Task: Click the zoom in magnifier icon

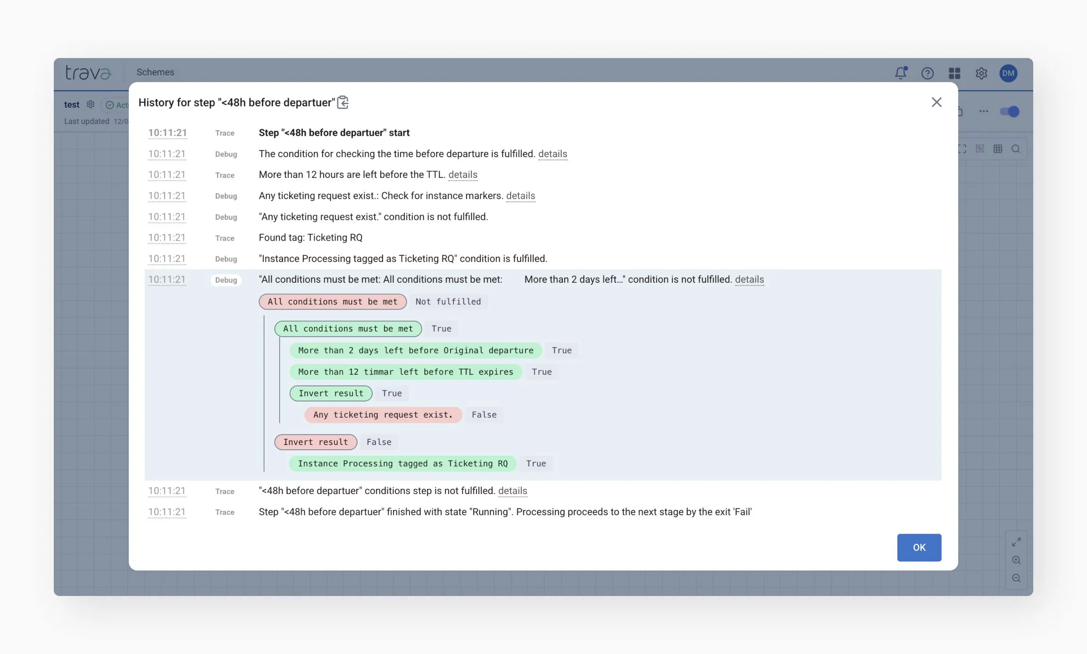Action: point(1016,560)
